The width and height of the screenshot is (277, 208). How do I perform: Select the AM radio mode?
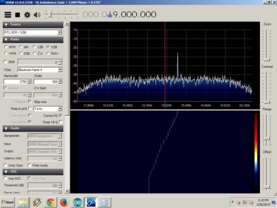click(x=24, y=47)
